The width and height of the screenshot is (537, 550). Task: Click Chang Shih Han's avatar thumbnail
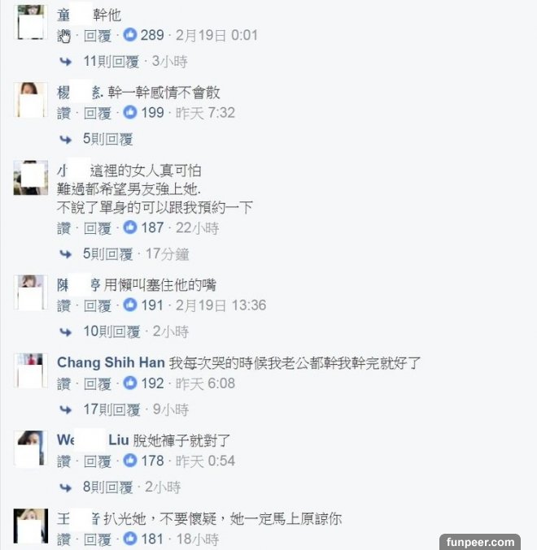tap(30, 370)
